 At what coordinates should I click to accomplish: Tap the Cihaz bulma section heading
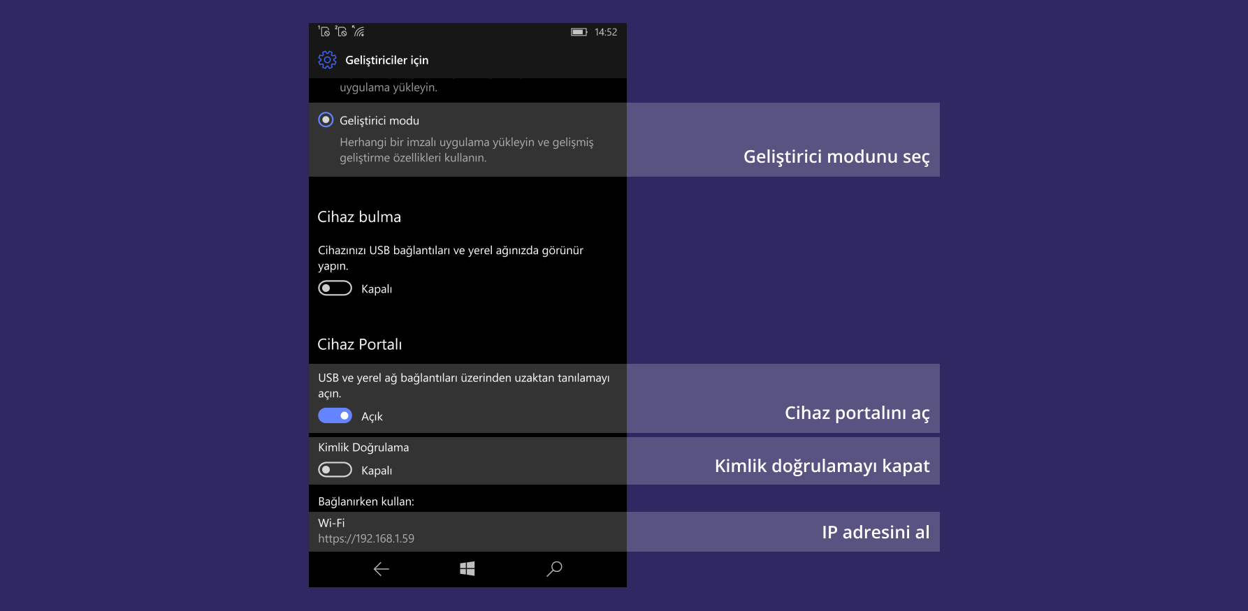[359, 217]
